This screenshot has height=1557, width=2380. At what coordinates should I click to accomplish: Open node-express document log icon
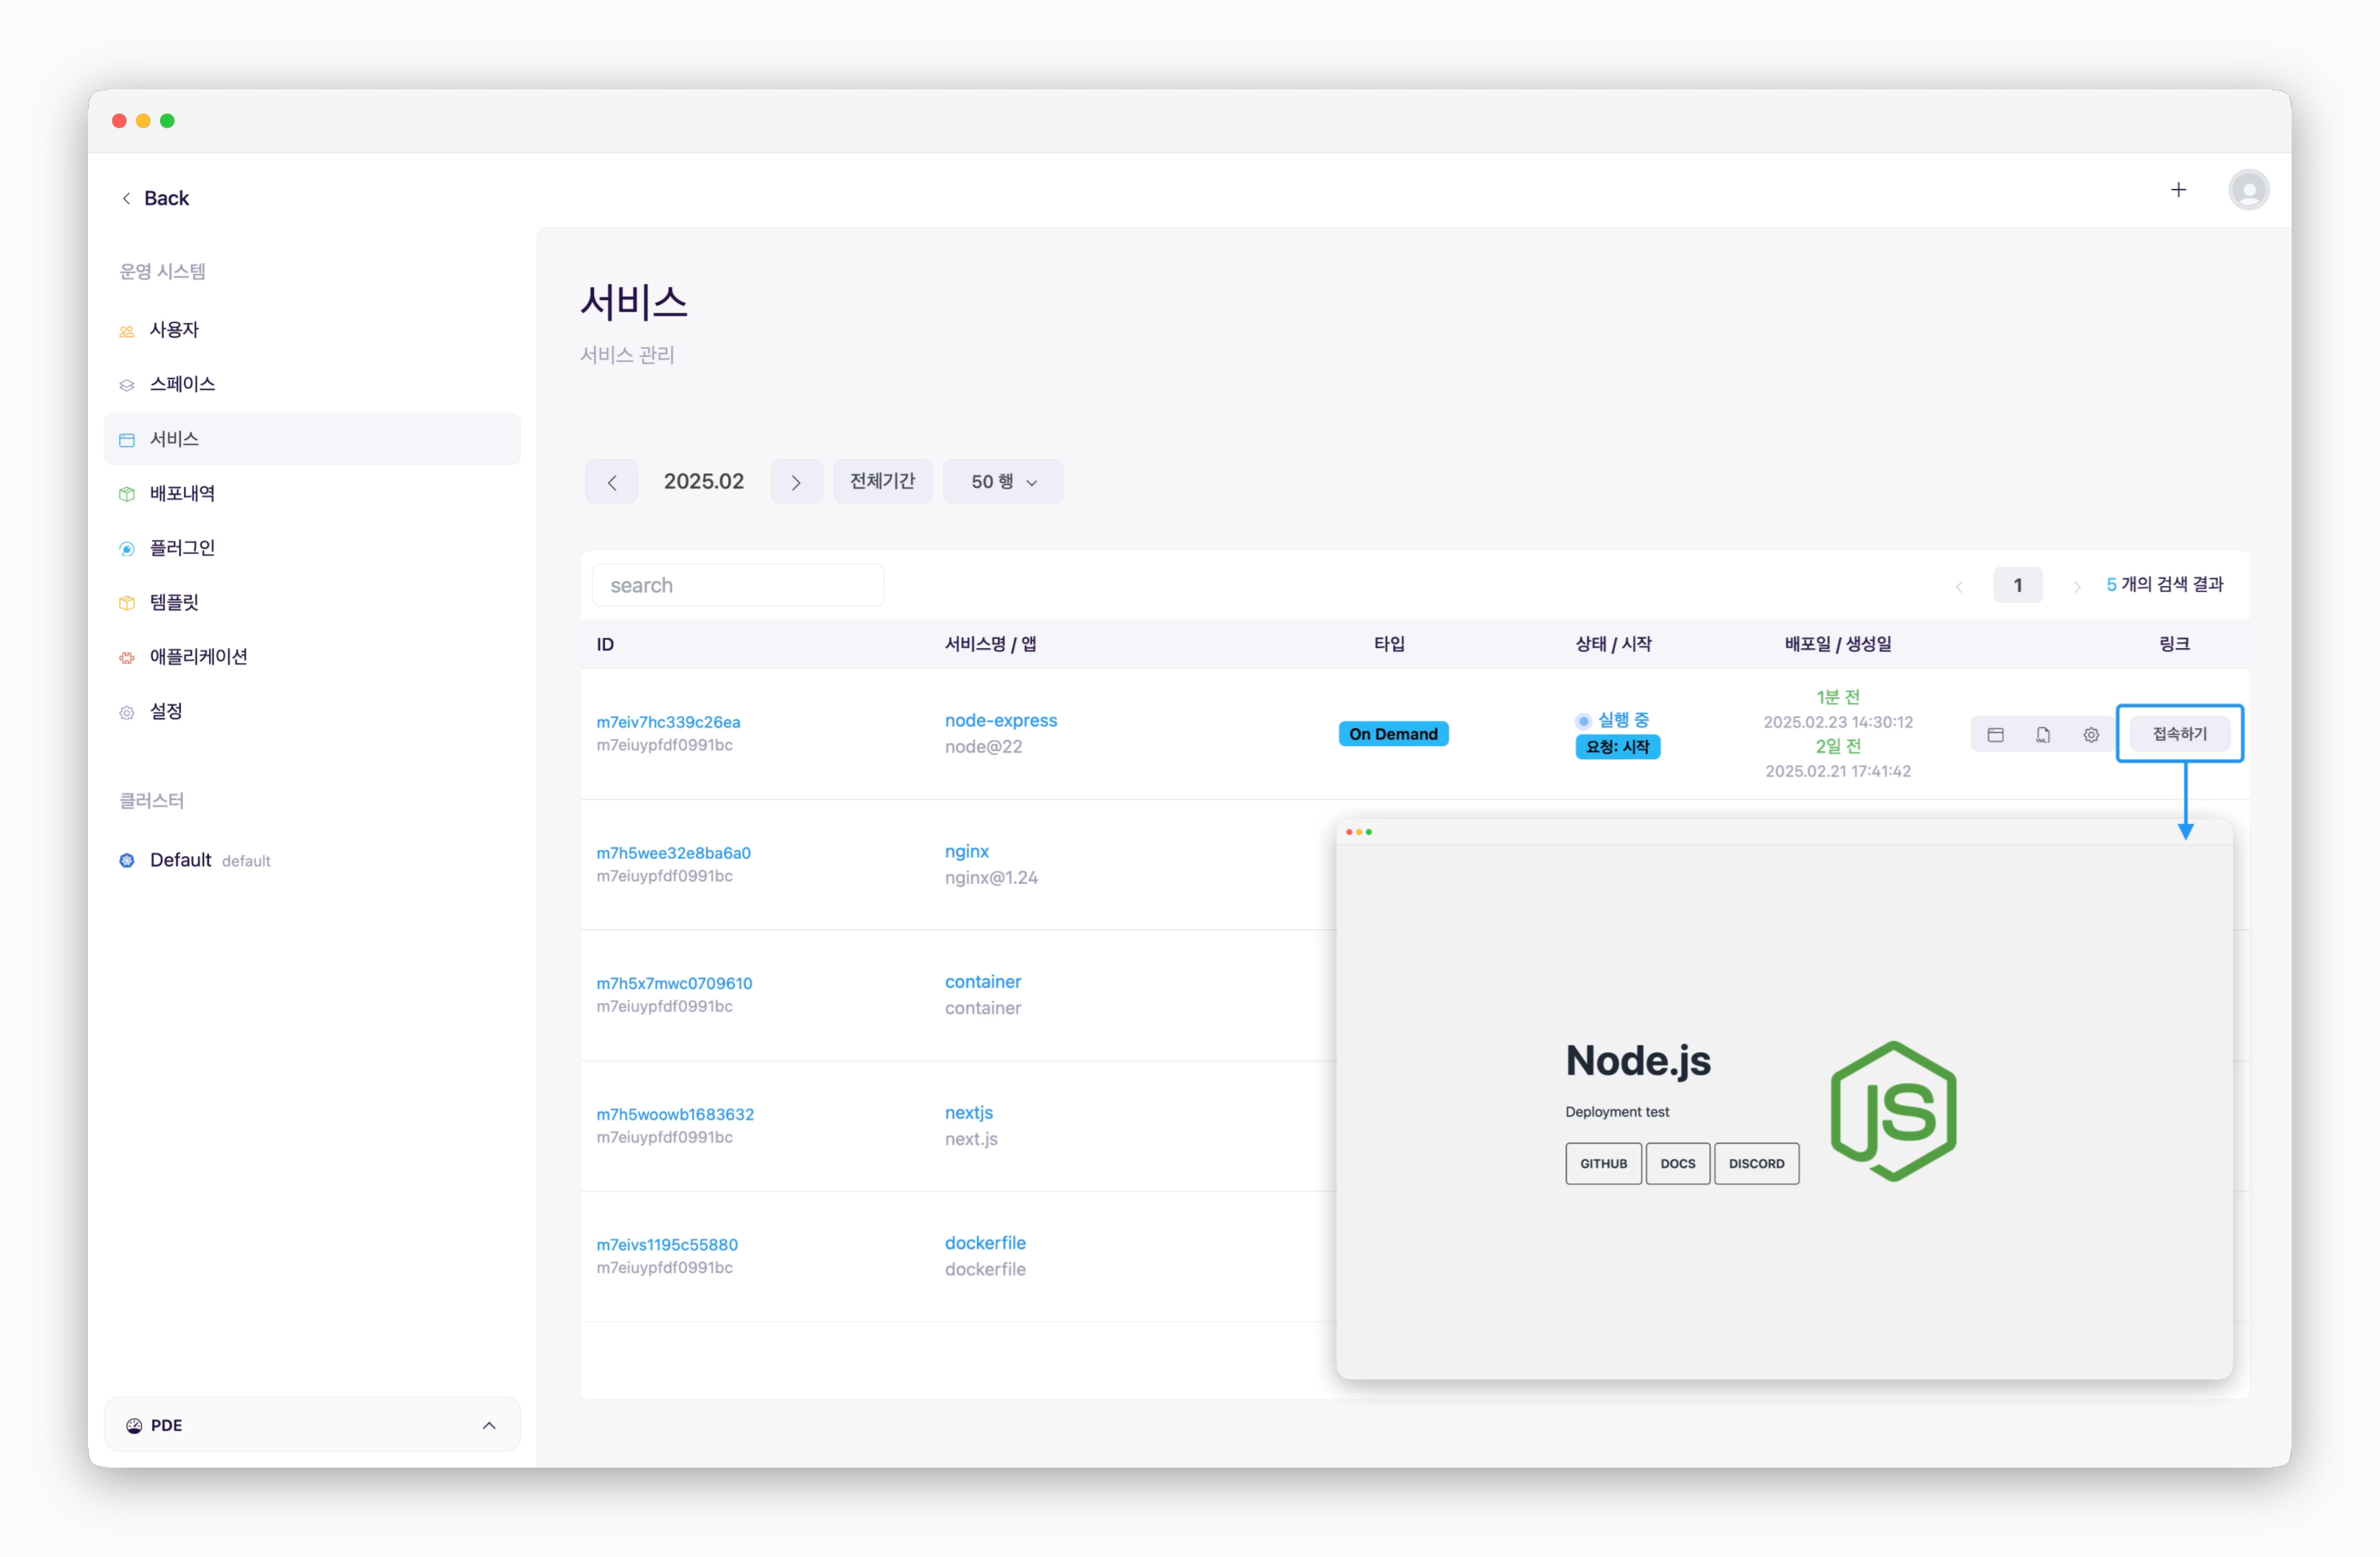pyautogui.click(x=2043, y=735)
